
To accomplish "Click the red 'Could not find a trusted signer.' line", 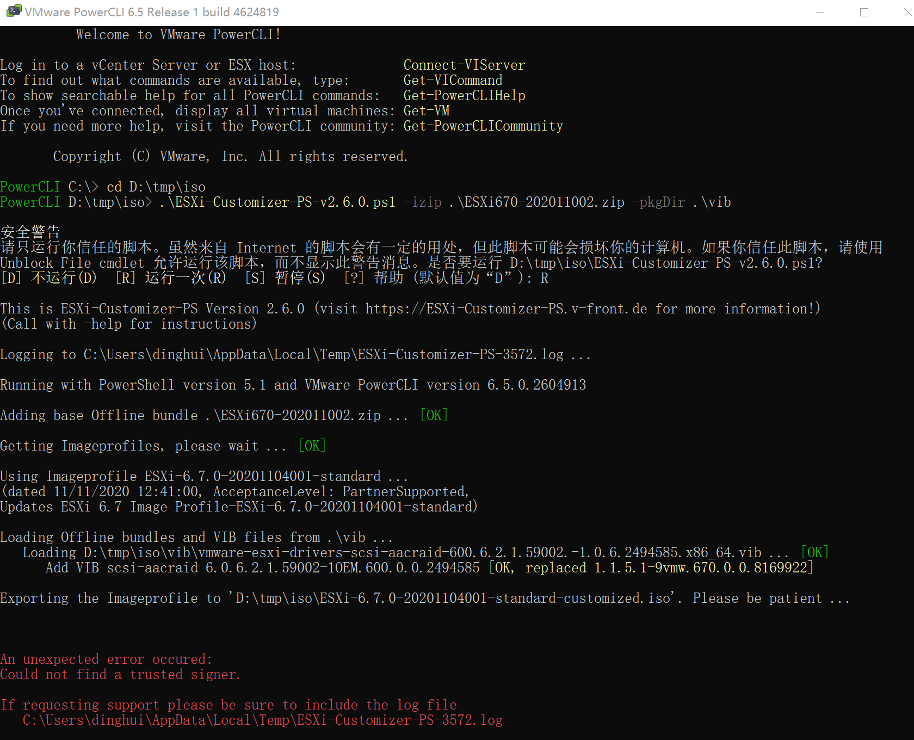I will [120, 674].
